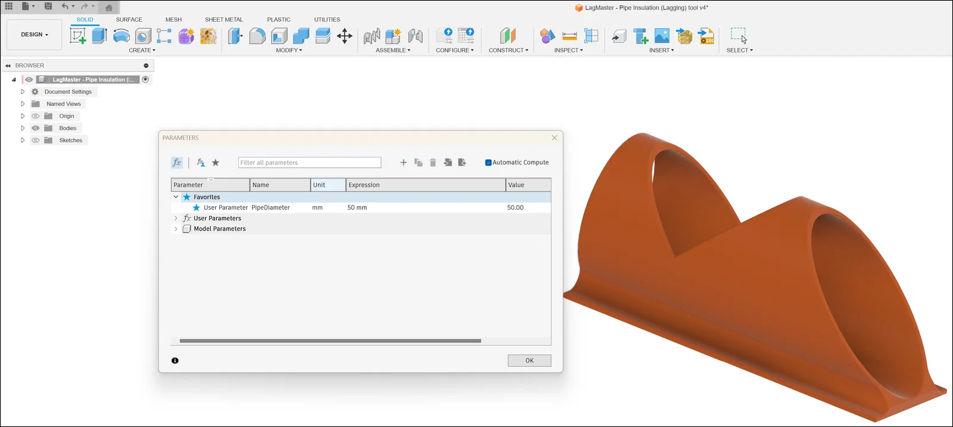Select the Move/Copy tool
The image size is (953, 427).
(345, 36)
